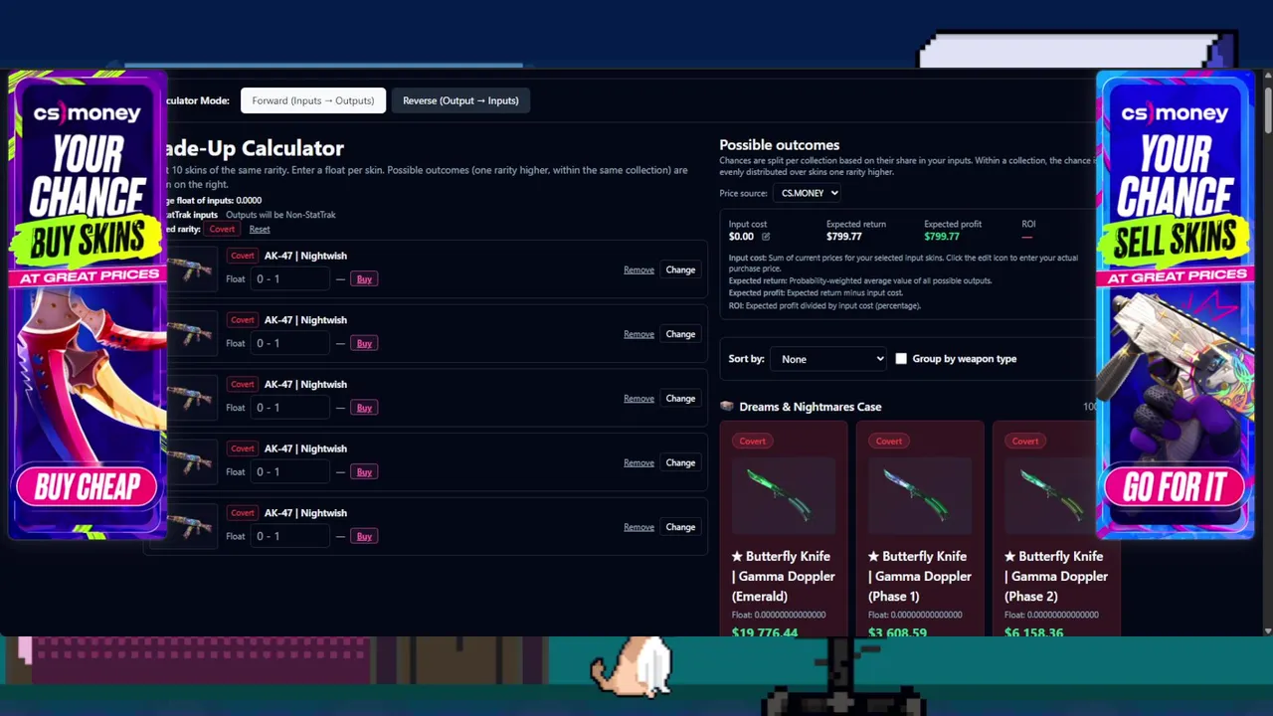Viewport: 1273px width, 716px height.
Task: Click the 'AK-47 | Nightwish' name in the third row
Action: click(x=305, y=385)
